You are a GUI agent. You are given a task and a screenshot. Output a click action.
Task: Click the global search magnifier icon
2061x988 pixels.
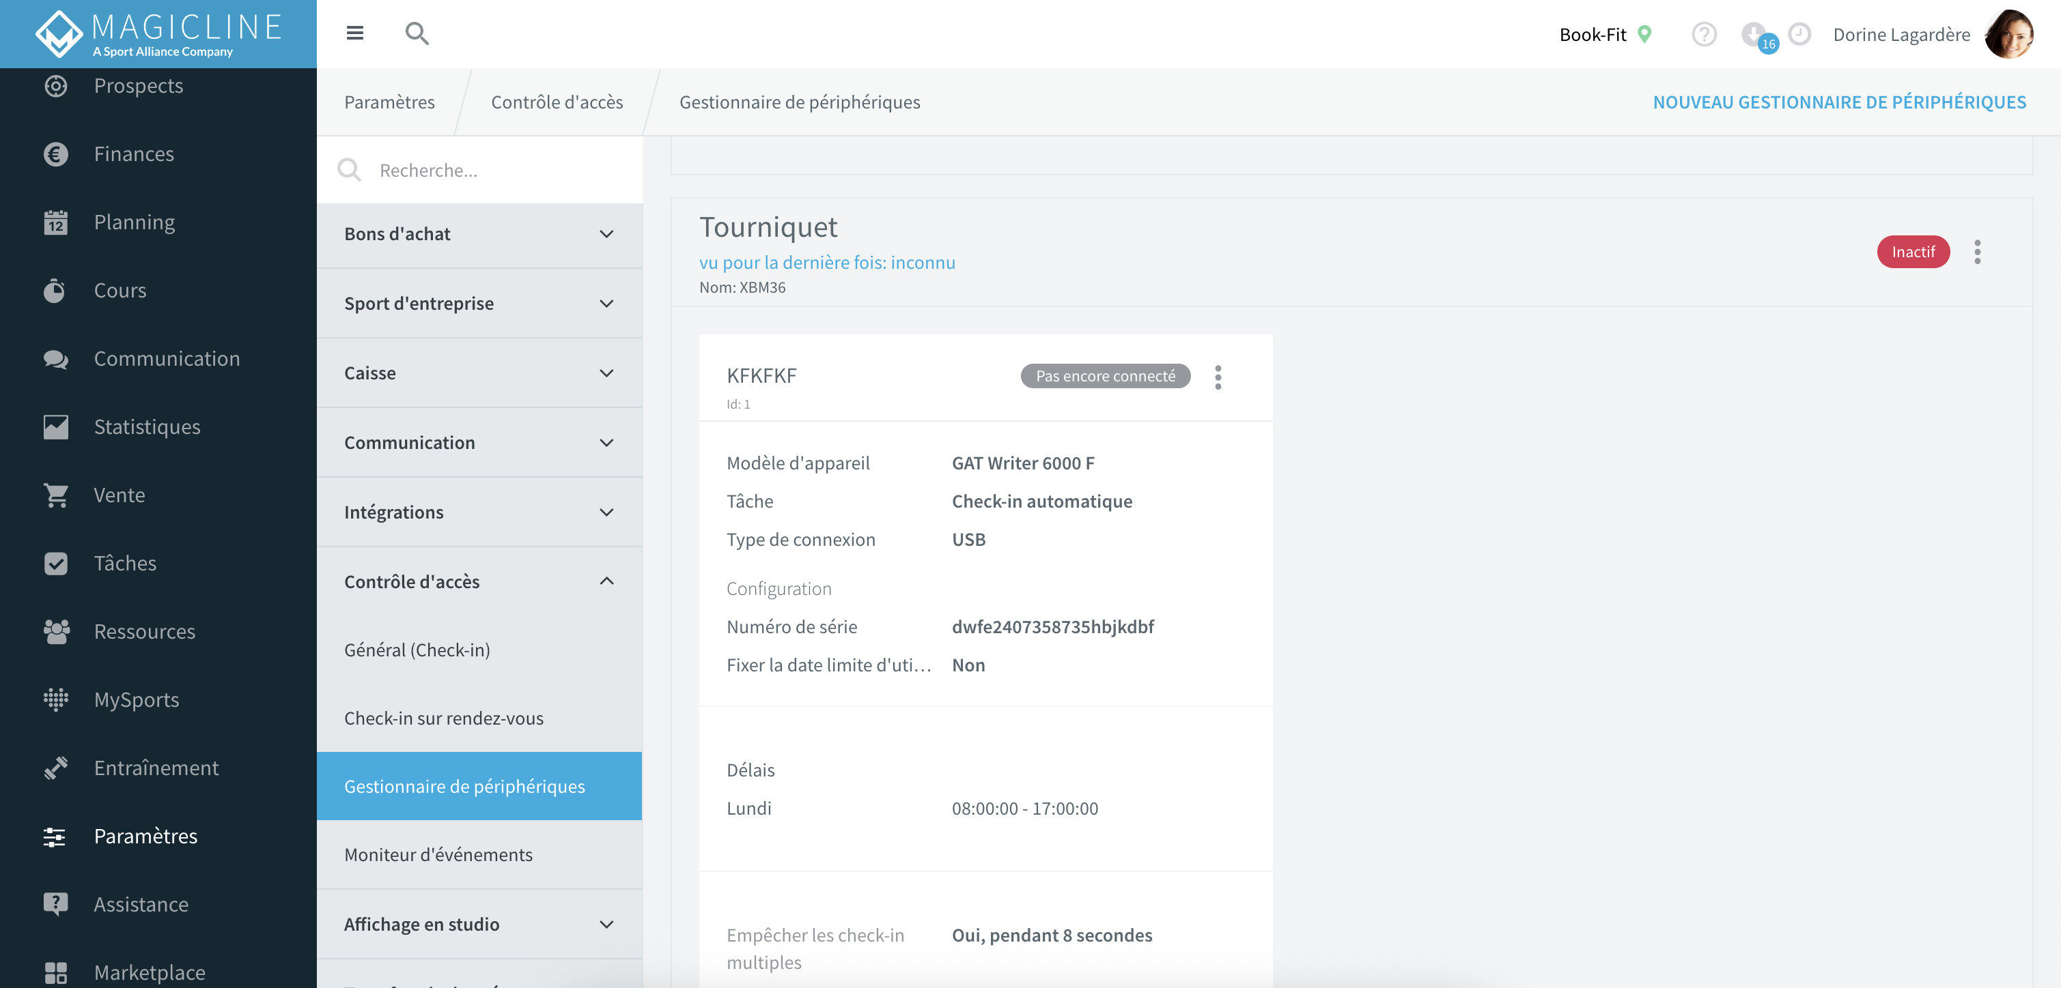coord(417,33)
